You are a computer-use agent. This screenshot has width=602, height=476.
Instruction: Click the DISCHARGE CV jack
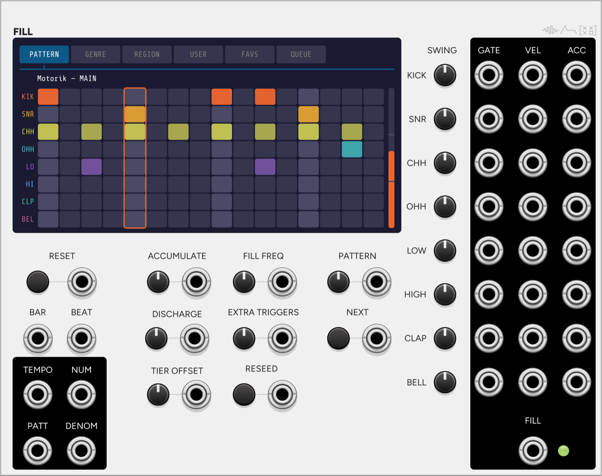coord(194,339)
